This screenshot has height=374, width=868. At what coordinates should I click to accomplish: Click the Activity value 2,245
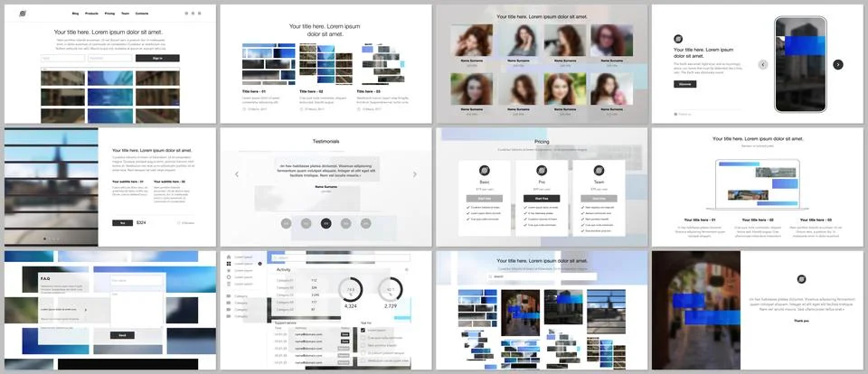(x=315, y=295)
